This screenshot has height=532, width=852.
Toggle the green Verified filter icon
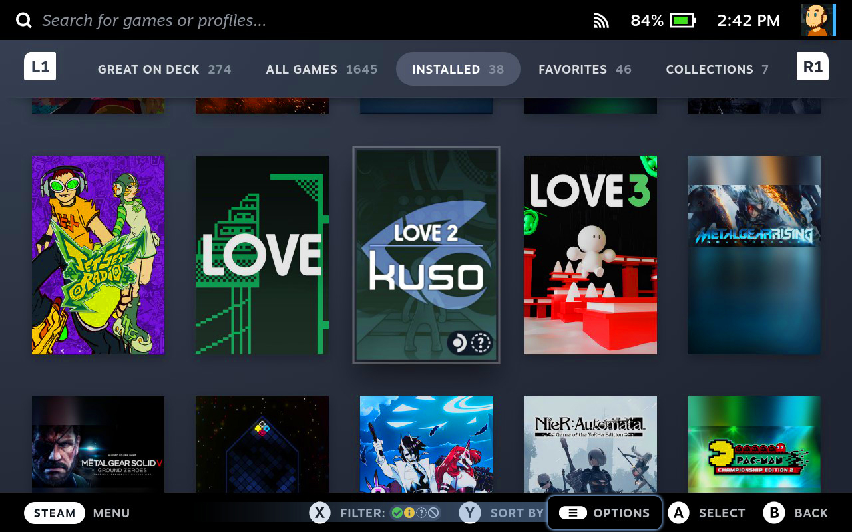click(x=397, y=513)
